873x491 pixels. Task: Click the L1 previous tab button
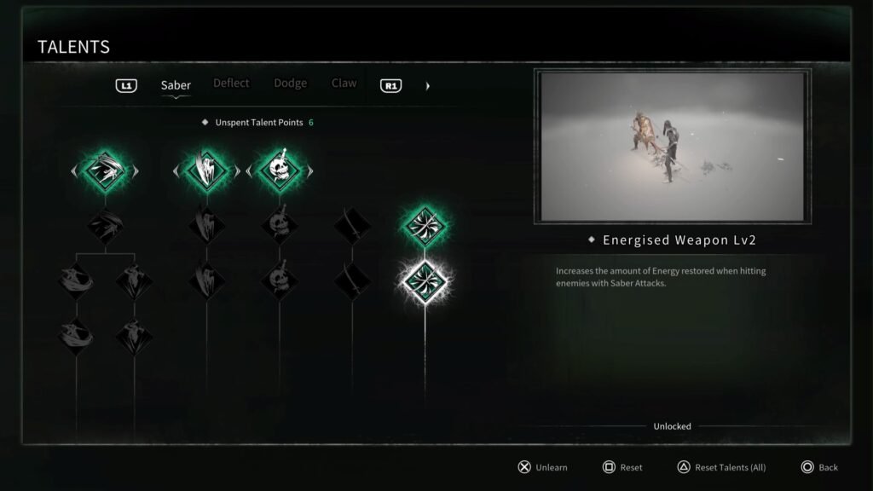click(126, 86)
